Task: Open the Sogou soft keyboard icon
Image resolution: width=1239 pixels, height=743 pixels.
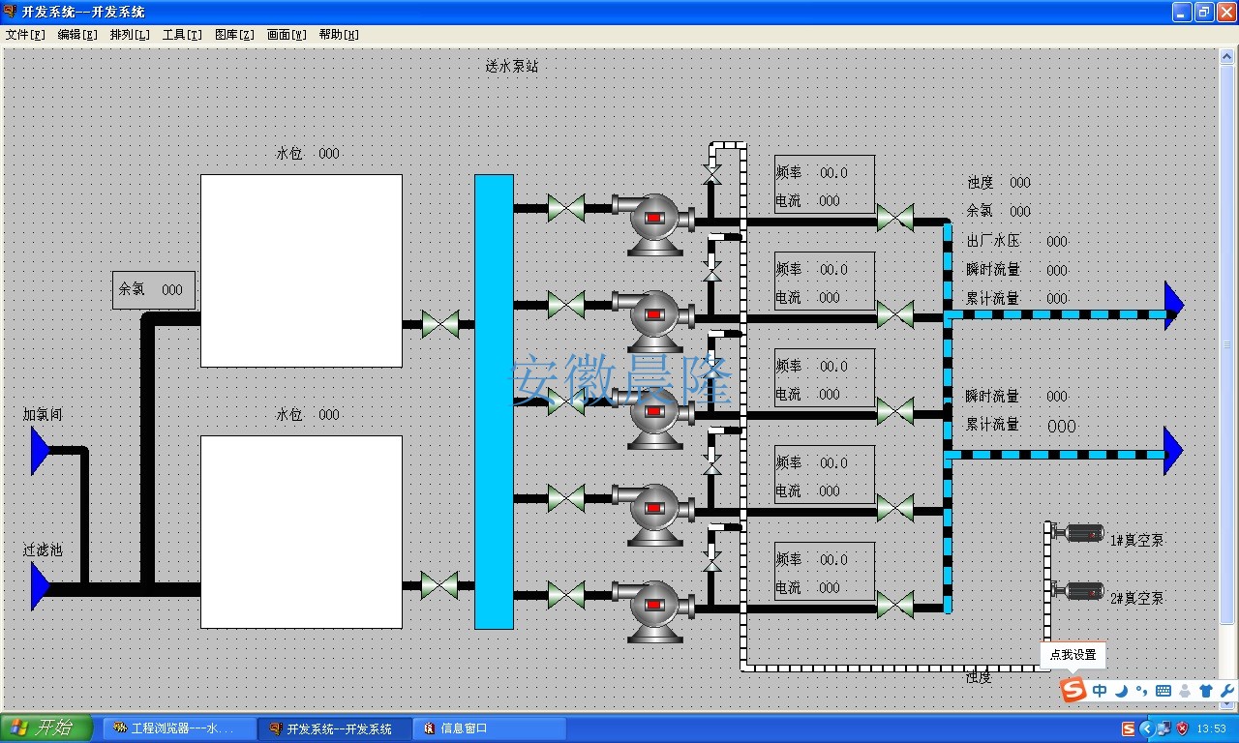Action: (x=1163, y=691)
